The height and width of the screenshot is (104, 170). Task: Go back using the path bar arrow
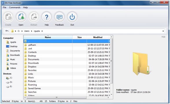pos(7,31)
